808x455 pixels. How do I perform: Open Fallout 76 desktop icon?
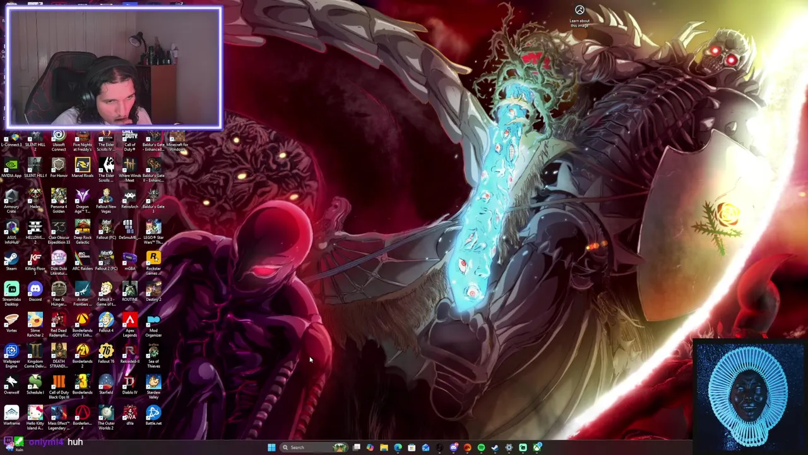click(106, 354)
